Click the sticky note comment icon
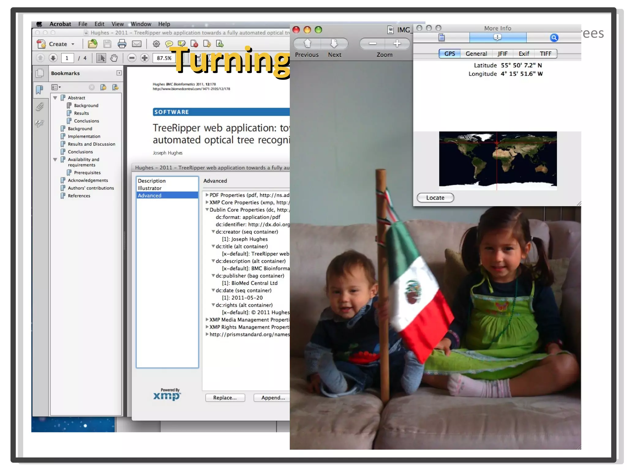 [x=169, y=44]
